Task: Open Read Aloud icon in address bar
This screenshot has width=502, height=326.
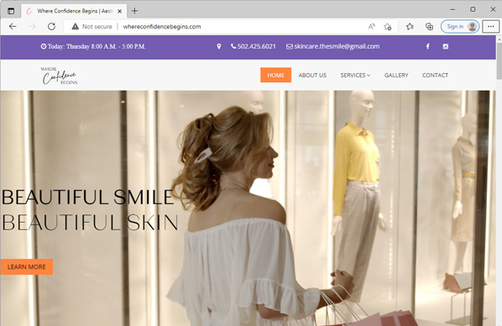Action: click(x=371, y=27)
